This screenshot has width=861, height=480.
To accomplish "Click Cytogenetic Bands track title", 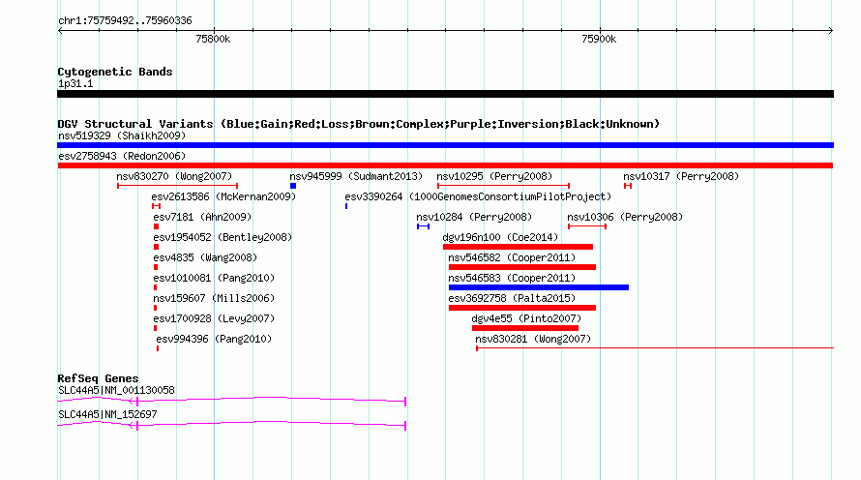I will tap(115, 72).
